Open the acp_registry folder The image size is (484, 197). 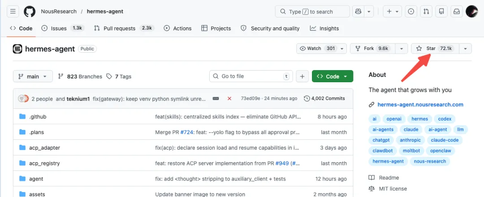click(x=44, y=163)
